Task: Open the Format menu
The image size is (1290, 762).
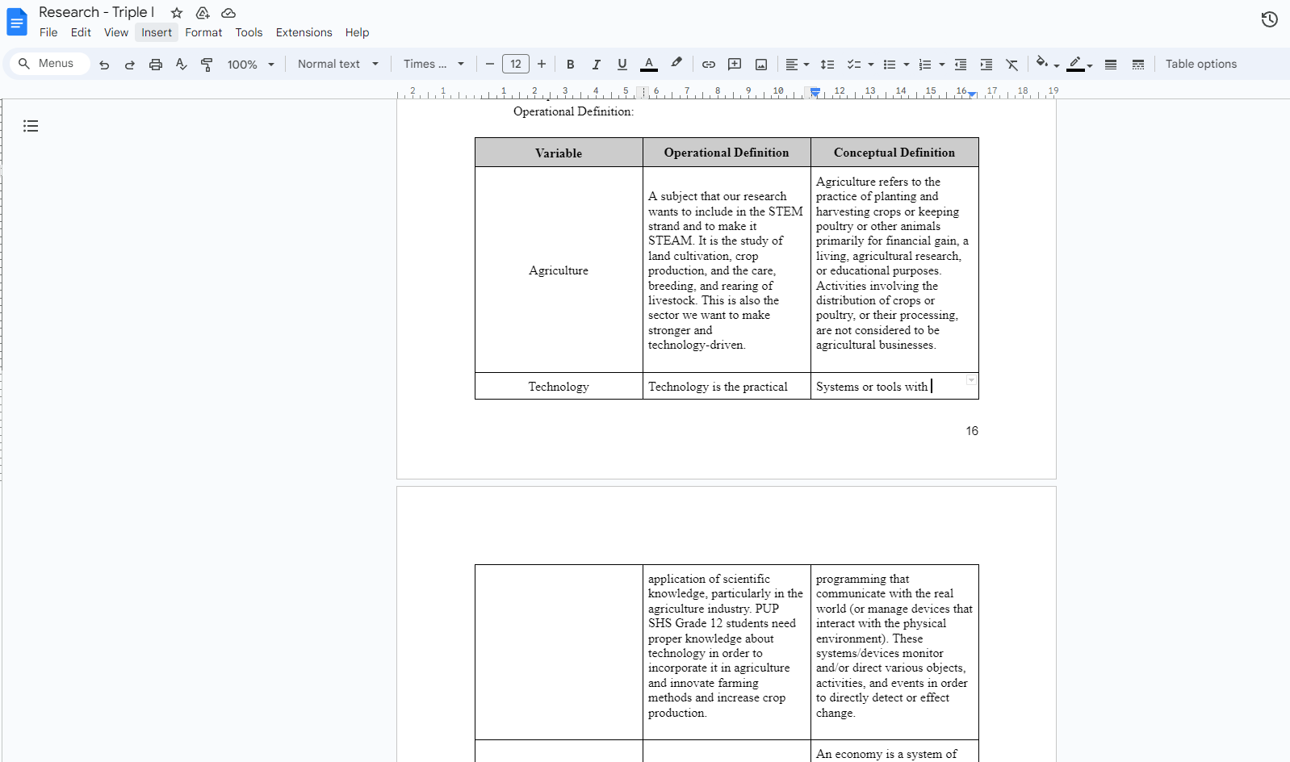Action: coord(203,32)
